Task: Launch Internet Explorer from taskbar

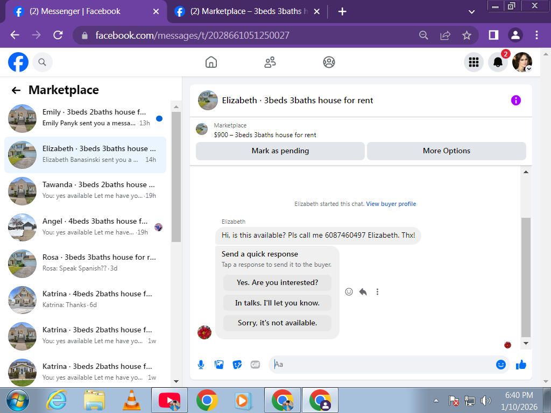Action: pos(57,400)
